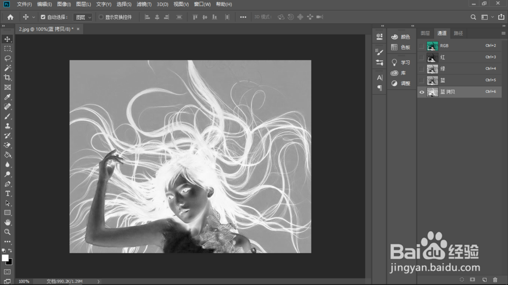Screen dimensions: 508x285
Task: Open the Channels panel flyout menu
Action: (x=503, y=33)
